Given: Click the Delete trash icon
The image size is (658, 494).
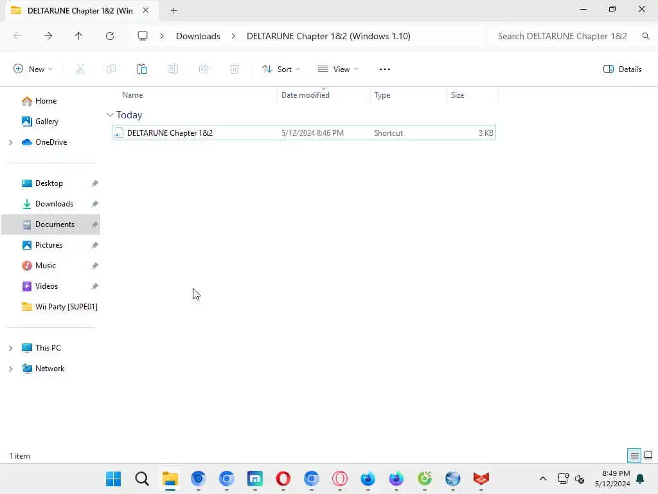Looking at the screenshot, I should click(x=235, y=69).
